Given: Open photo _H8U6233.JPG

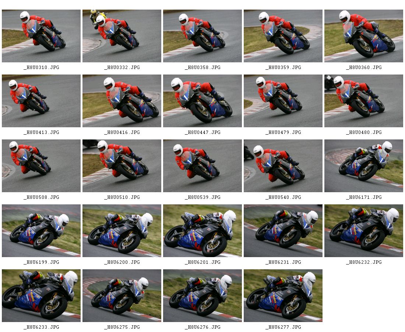Looking at the screenshot, I should 41,296.
